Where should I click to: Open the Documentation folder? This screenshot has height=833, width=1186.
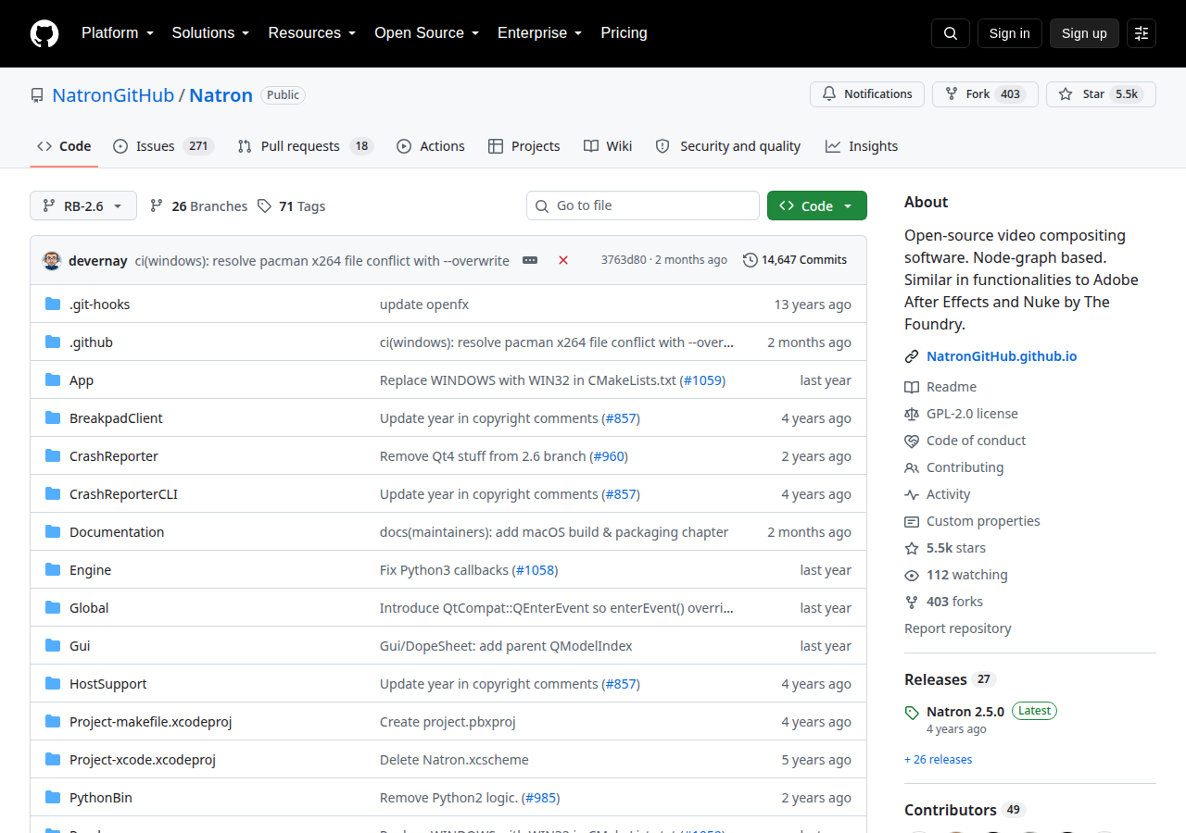[x=117, y=532]
